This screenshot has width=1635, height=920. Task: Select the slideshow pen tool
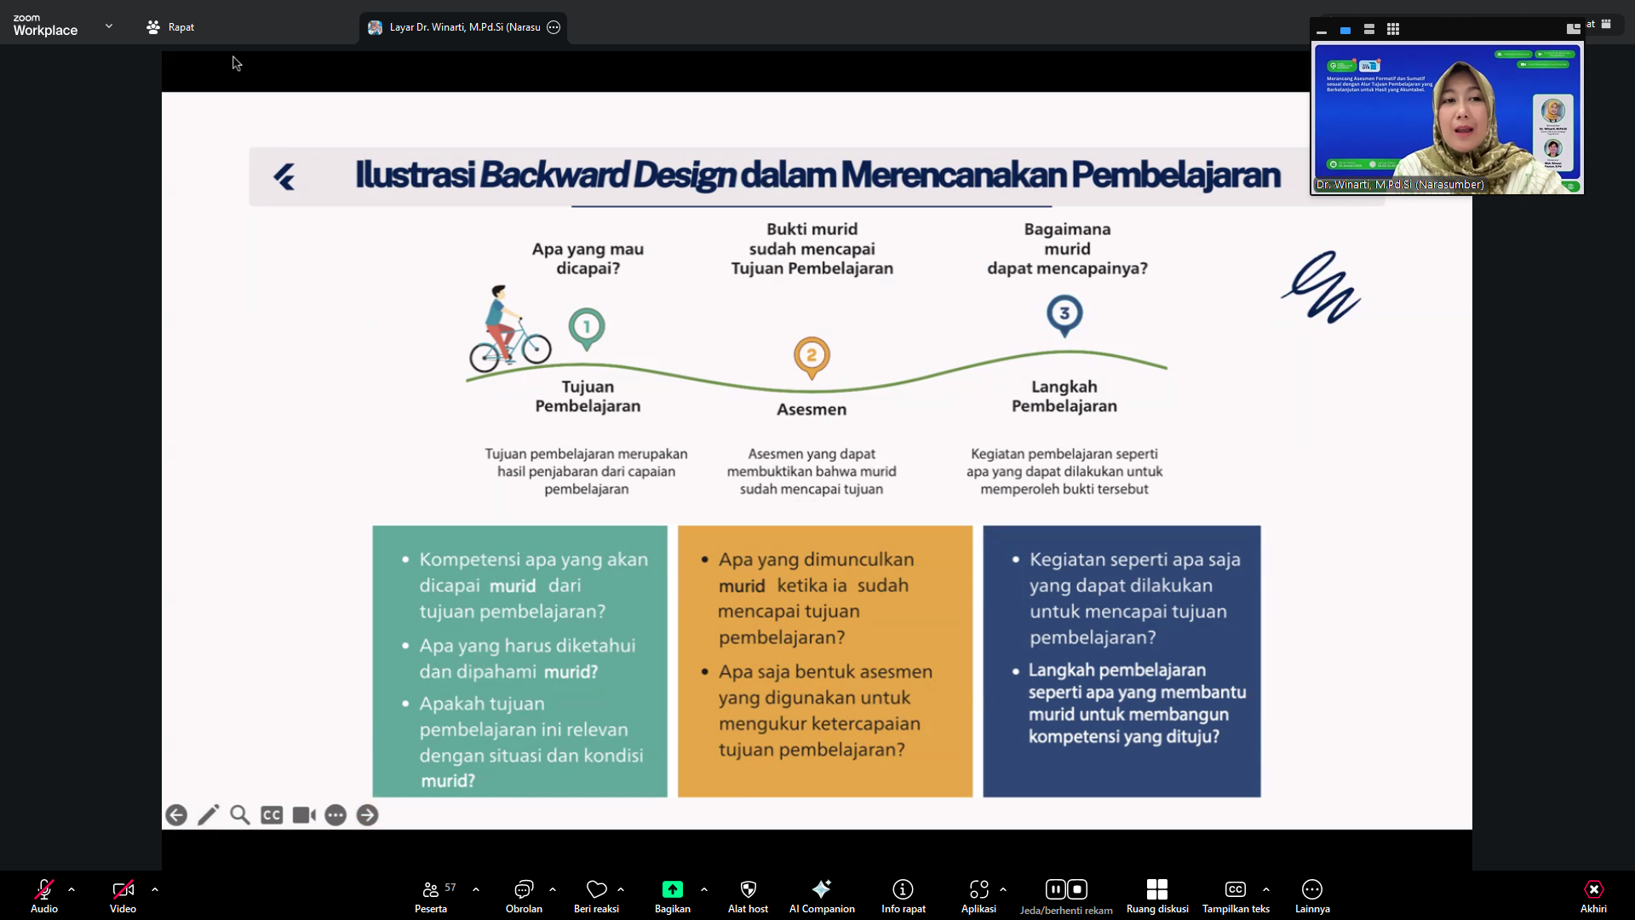209,815
